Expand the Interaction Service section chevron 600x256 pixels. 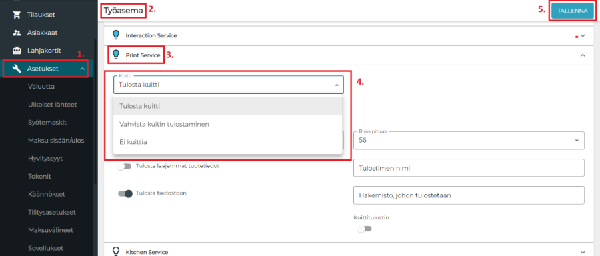pos(583,35)
